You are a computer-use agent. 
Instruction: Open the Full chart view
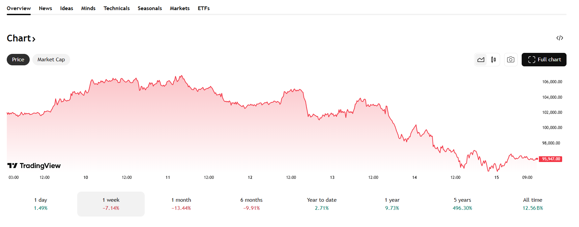(x=544, y=59)
